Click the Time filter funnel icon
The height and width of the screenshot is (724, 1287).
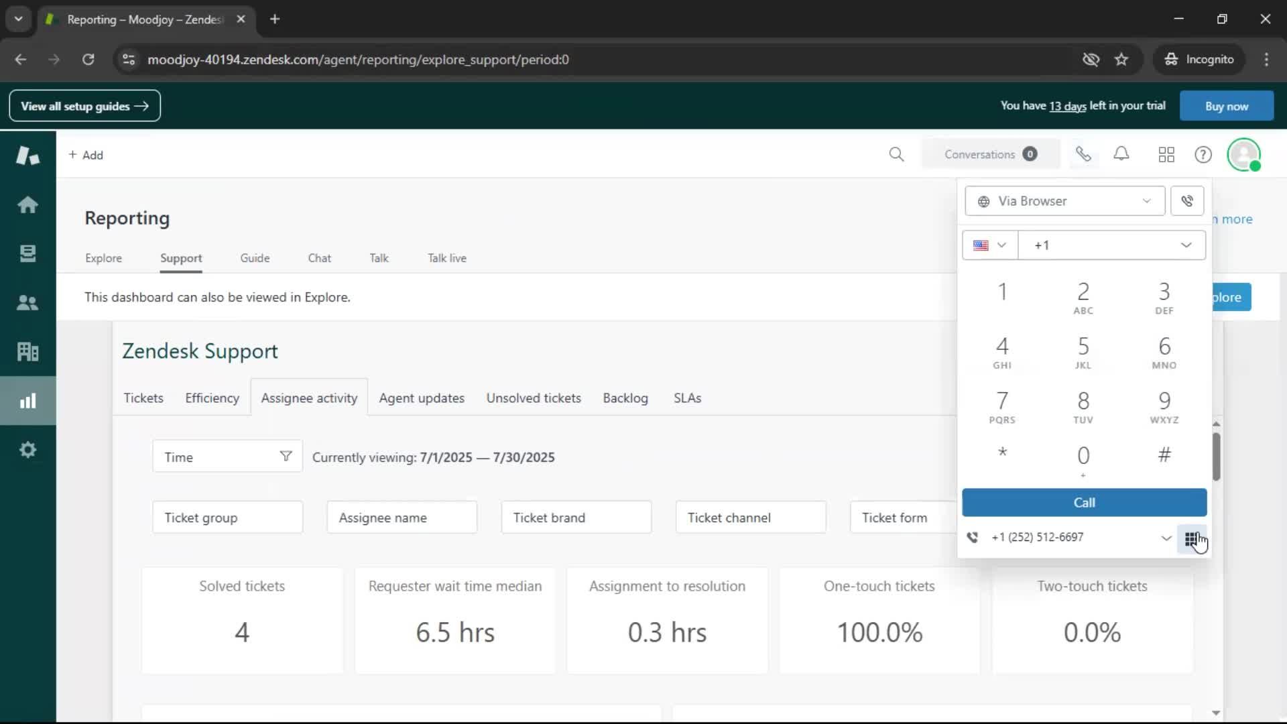pyautogui.click(x=286, y=457)
